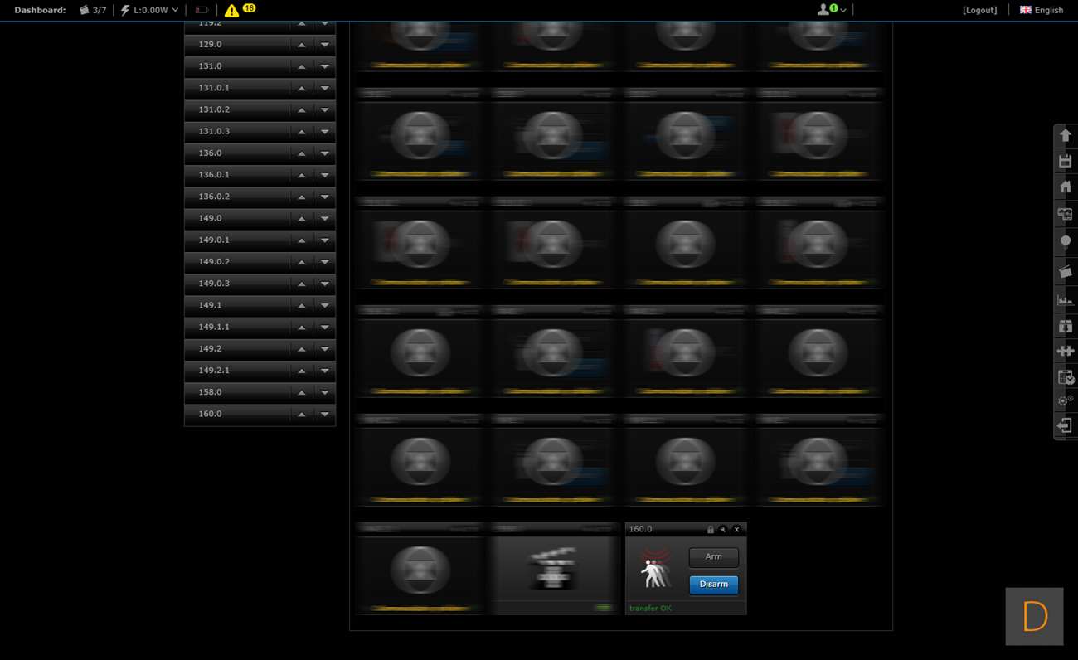The image size is (1078, 660).
Task: Close the 160.0 widget with x
Action: pos(736,529)
